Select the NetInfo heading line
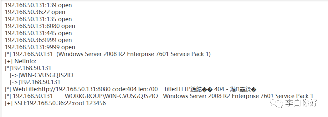This screenshot has width=328, height=117. [21, 61]
